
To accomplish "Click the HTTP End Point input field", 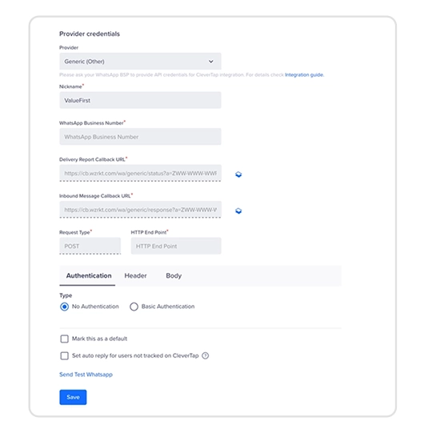I will click(x=176, y=246).
